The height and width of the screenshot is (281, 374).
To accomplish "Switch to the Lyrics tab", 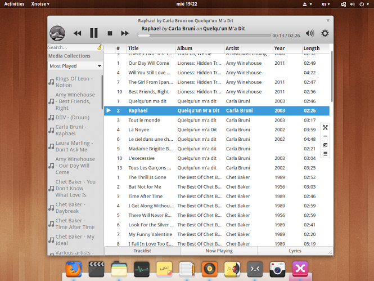I will [x=295, y=251].
